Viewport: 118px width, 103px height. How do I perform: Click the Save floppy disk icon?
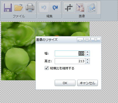coord(8,8)
